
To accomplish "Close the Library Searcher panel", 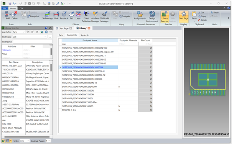I will (51, 28).
